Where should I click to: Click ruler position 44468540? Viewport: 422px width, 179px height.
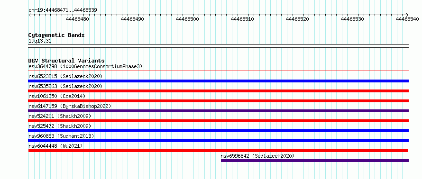(x=407, y=19)
